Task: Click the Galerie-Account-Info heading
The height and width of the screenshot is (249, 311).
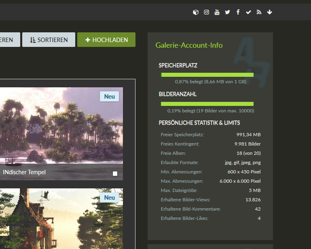Action: tap(189, 45)
